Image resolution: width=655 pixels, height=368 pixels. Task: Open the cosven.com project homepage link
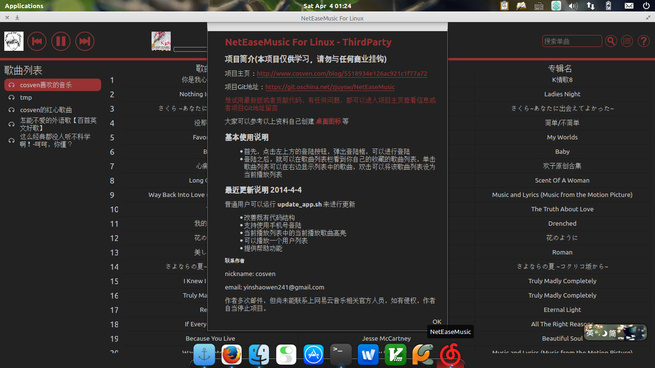[342, 74]
